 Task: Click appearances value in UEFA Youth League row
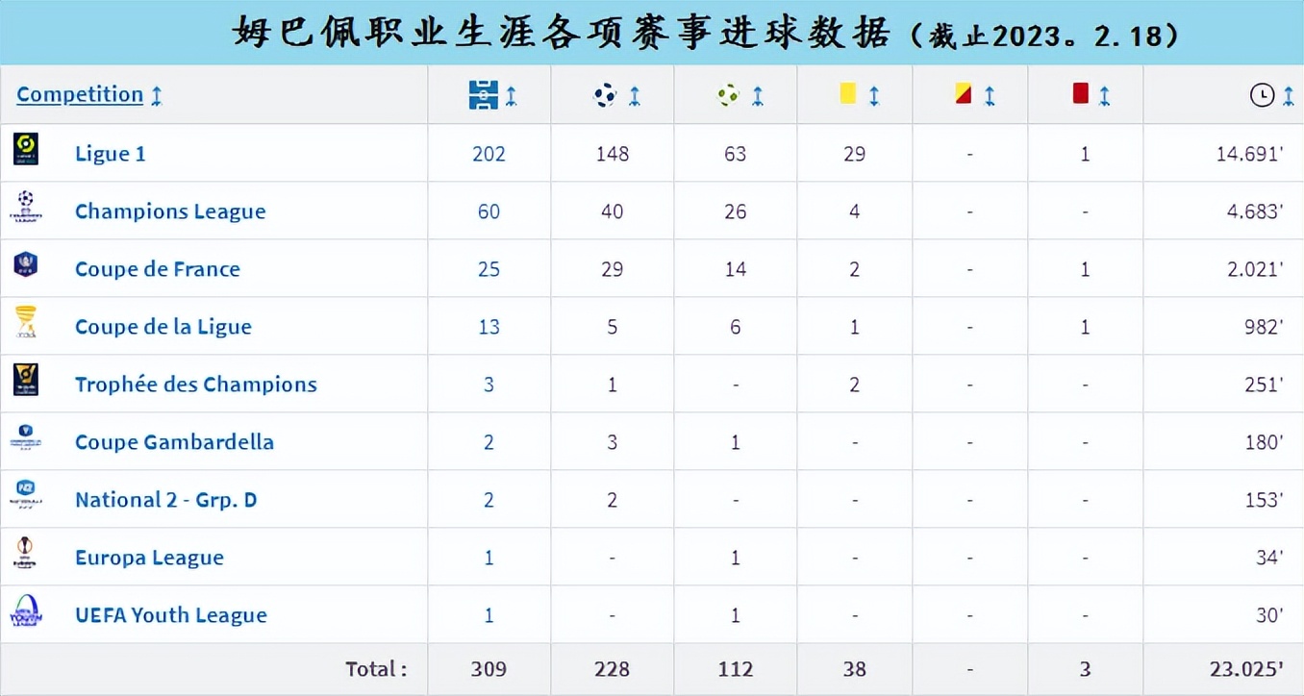coord(489,615)
